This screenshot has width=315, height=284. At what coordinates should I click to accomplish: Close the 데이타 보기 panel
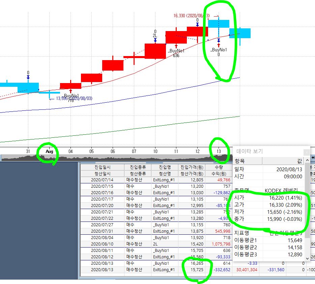(x=306, y=152)
